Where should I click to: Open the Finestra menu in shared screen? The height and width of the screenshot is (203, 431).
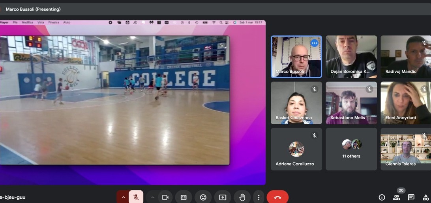tap(54, 22)
